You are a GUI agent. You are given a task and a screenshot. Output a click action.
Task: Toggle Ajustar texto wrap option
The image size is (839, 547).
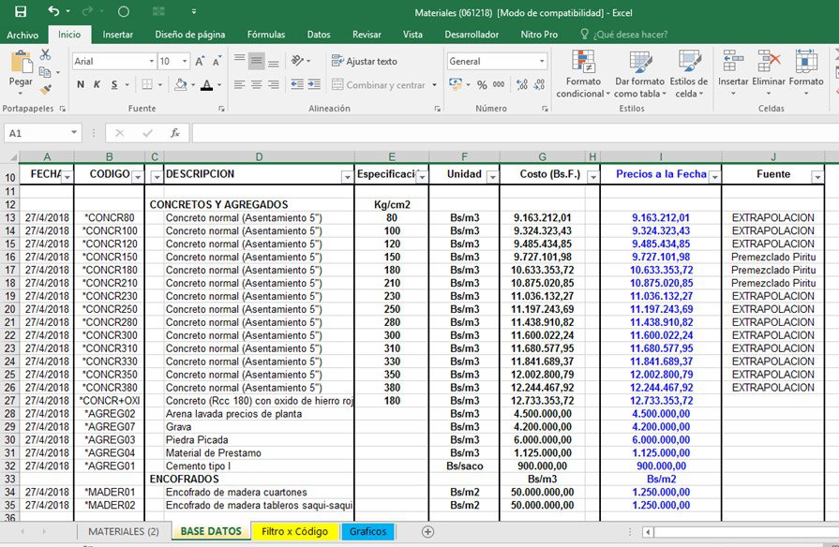365,61
